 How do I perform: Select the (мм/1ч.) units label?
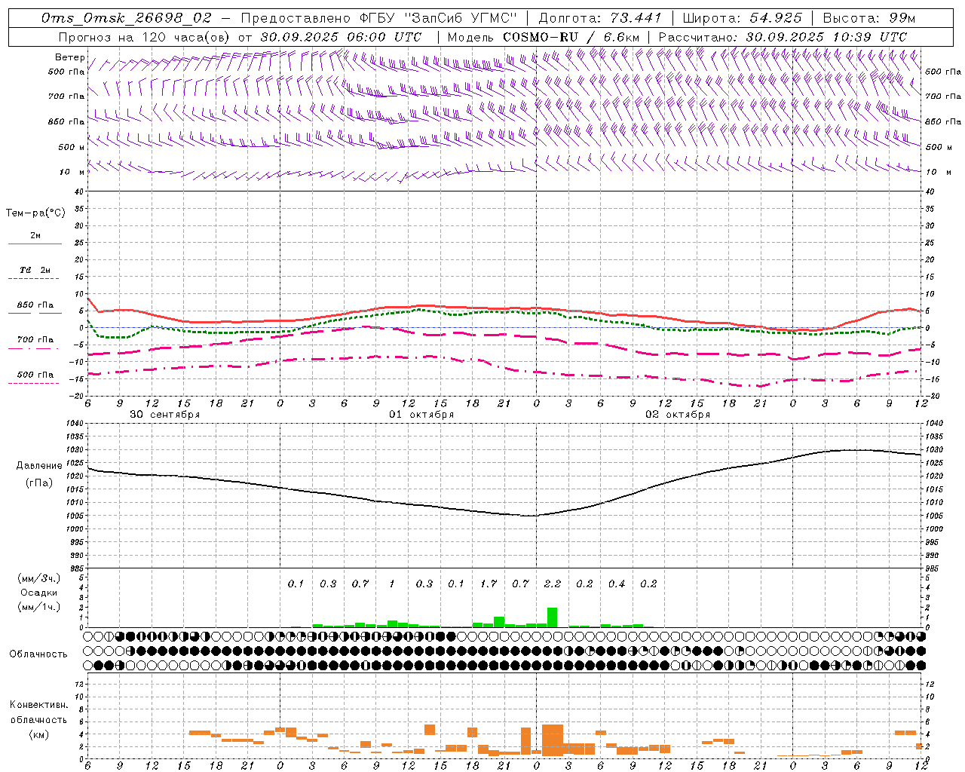39,607
